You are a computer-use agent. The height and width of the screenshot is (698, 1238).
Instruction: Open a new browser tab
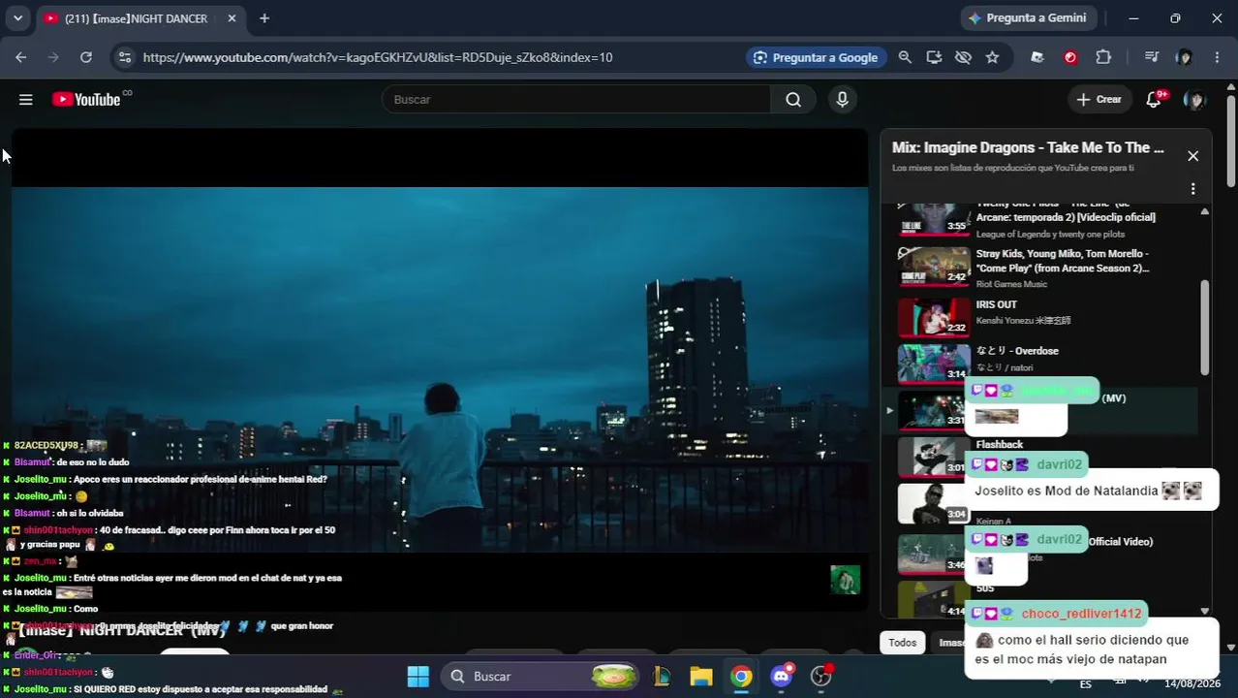[x=264, y=18]
